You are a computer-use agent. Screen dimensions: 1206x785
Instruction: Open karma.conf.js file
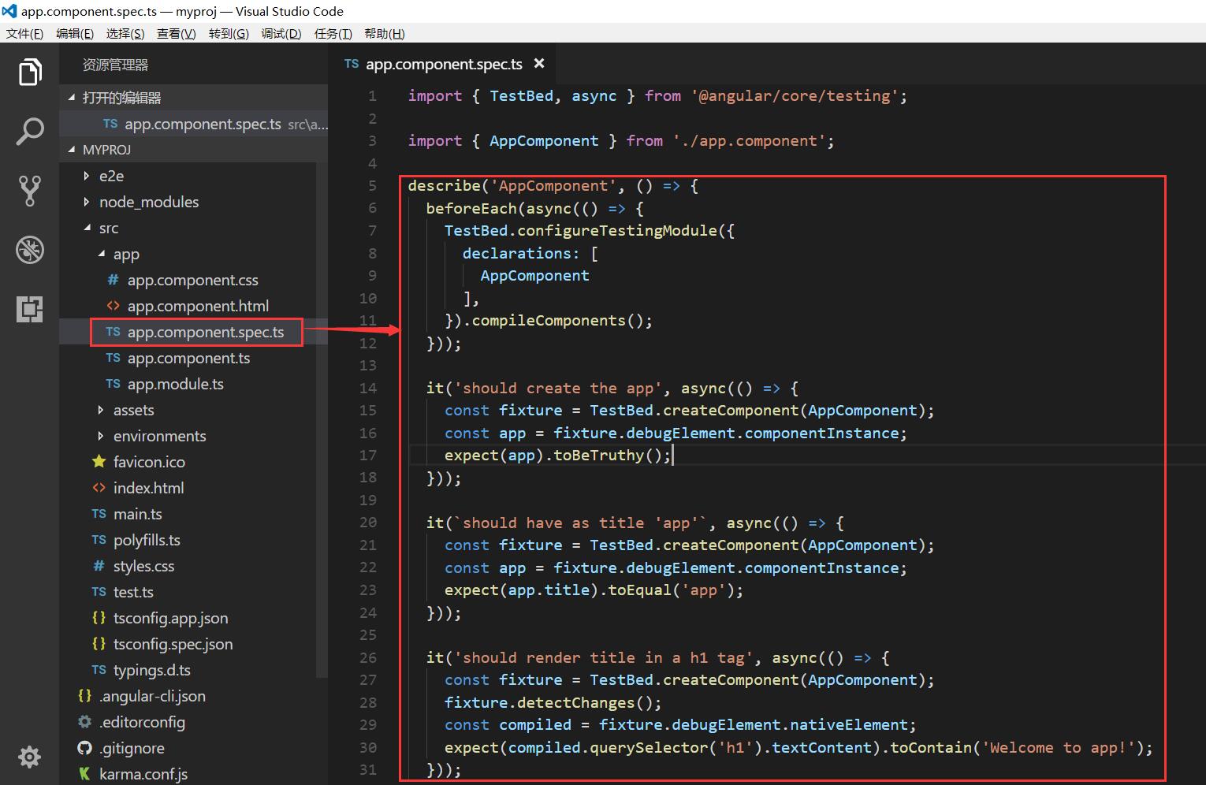pos(188,774)
